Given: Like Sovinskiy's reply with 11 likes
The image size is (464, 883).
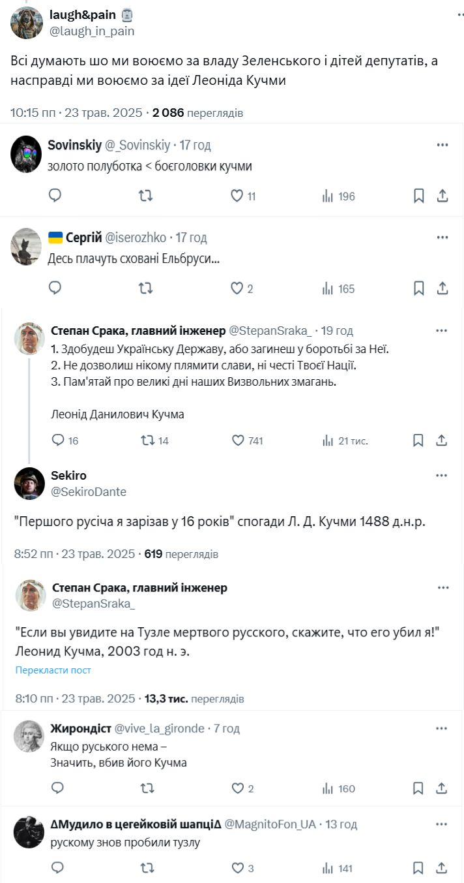Looking at the screenshot, I should (x=237, y=196).
